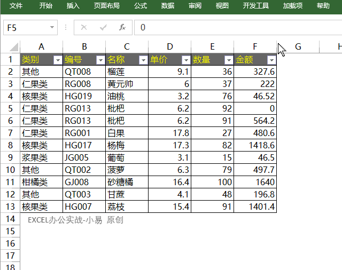Open the 文件 menu tab
The image size is (342, 270).
tap(16, 6)
